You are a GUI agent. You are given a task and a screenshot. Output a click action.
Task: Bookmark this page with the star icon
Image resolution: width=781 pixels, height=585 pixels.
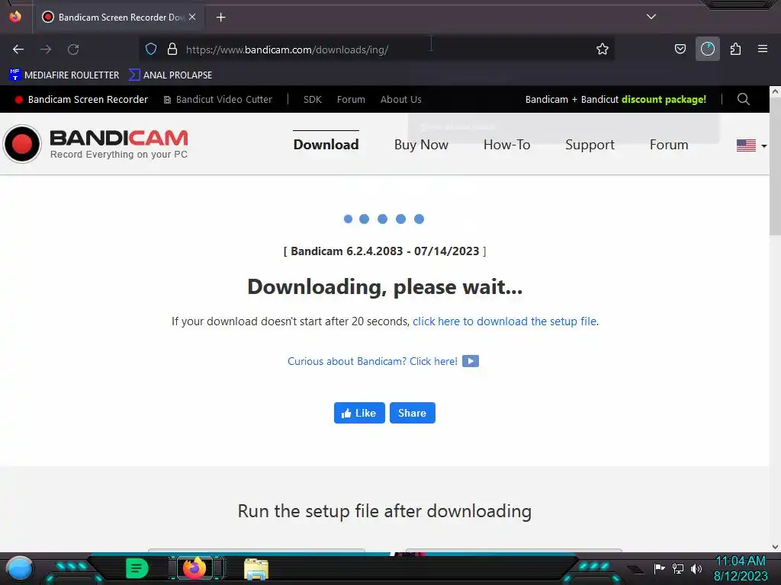[603, 49]
